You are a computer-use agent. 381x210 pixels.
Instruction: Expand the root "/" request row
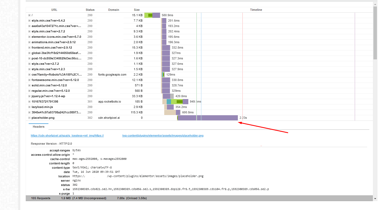29,15
